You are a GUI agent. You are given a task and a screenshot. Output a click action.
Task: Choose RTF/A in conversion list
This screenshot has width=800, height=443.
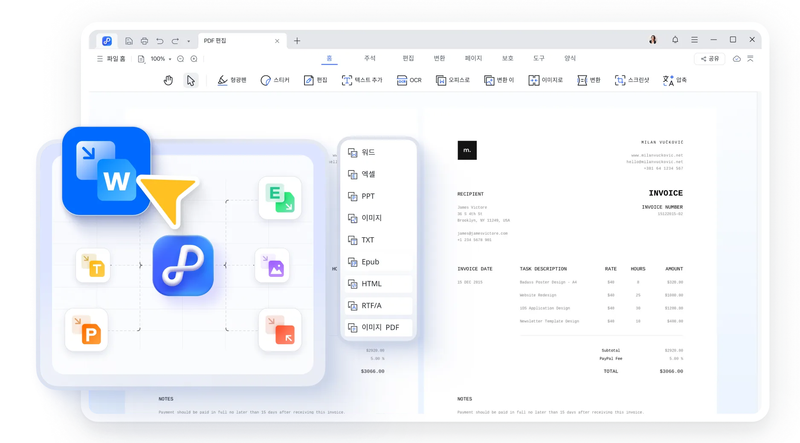[379, 306]
